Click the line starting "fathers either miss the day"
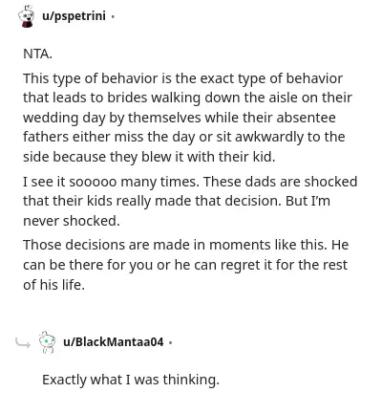 click(x=184, y=138)
